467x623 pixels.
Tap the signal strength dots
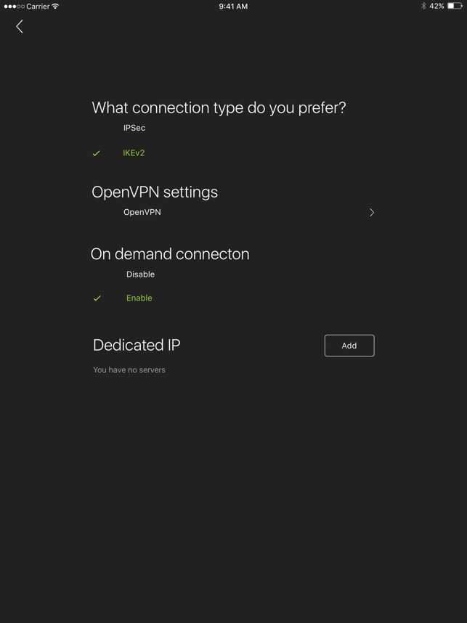(x=14, y=6)
